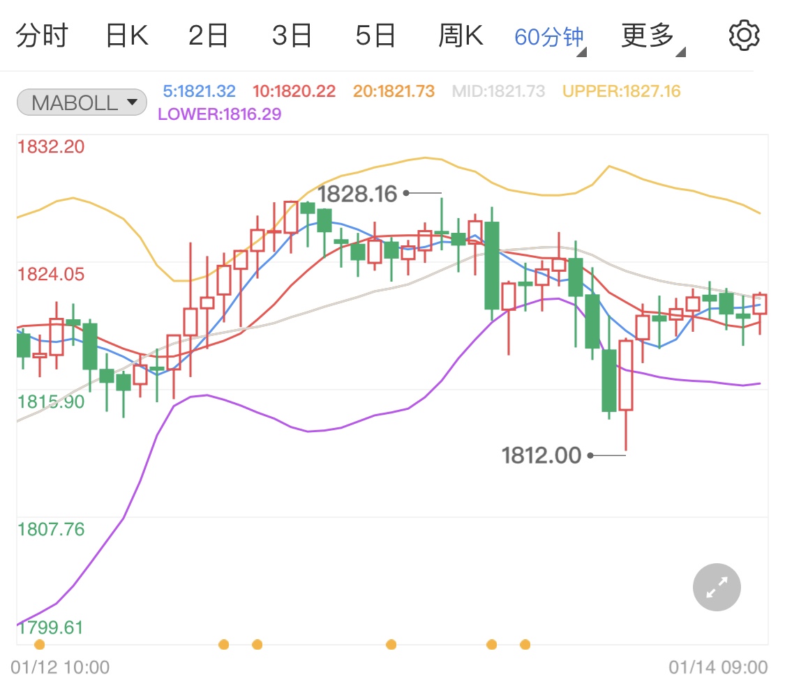785x688 pixels.
Task: Expand chart to fullscreen view
Action: (x=717, y=588)
